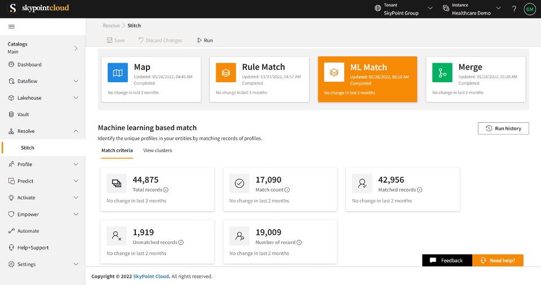Click the GM user avatar
Screen dimensions: 541x285
tap(529, 9)
